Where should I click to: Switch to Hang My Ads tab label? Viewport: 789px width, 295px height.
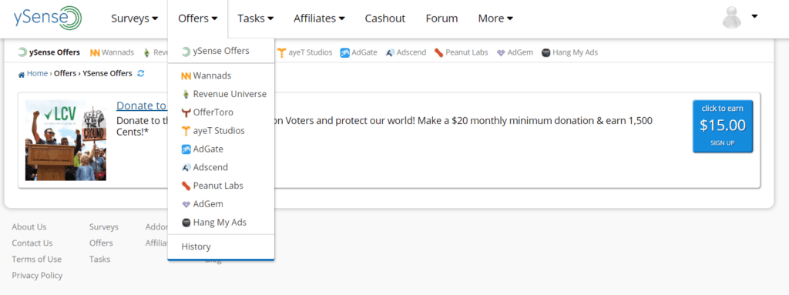coord(575,52)
